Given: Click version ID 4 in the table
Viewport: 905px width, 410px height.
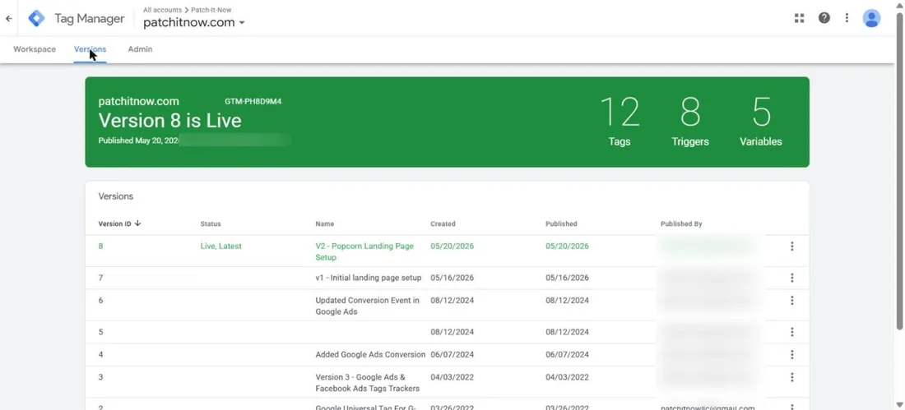Looking at the screenshot, I should [100, 355].
